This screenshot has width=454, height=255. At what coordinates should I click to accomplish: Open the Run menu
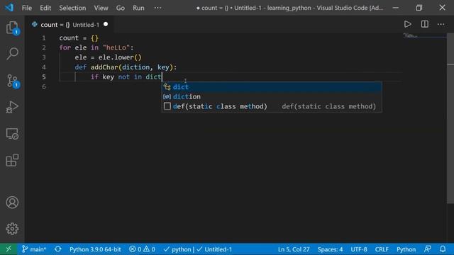click(x=138, y=8)
